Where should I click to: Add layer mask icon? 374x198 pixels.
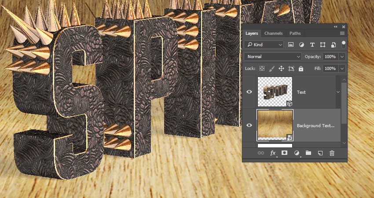[284, 153]
